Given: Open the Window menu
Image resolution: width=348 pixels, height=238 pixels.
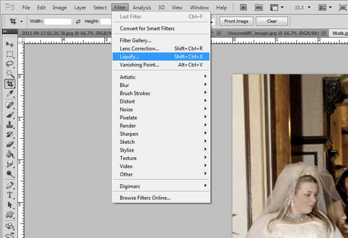Looking at the screenshot, I should (x=199, y=7).
